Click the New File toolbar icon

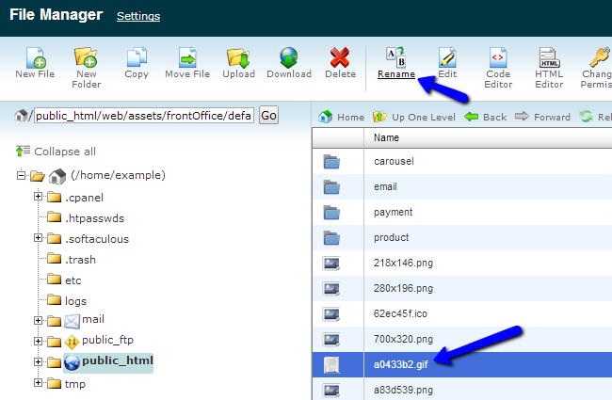(x=36, y=57)
